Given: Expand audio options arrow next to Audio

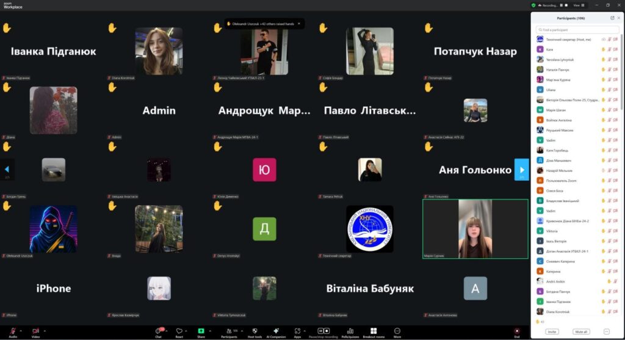Looking at the screenshot, I should tap(22, 330).
